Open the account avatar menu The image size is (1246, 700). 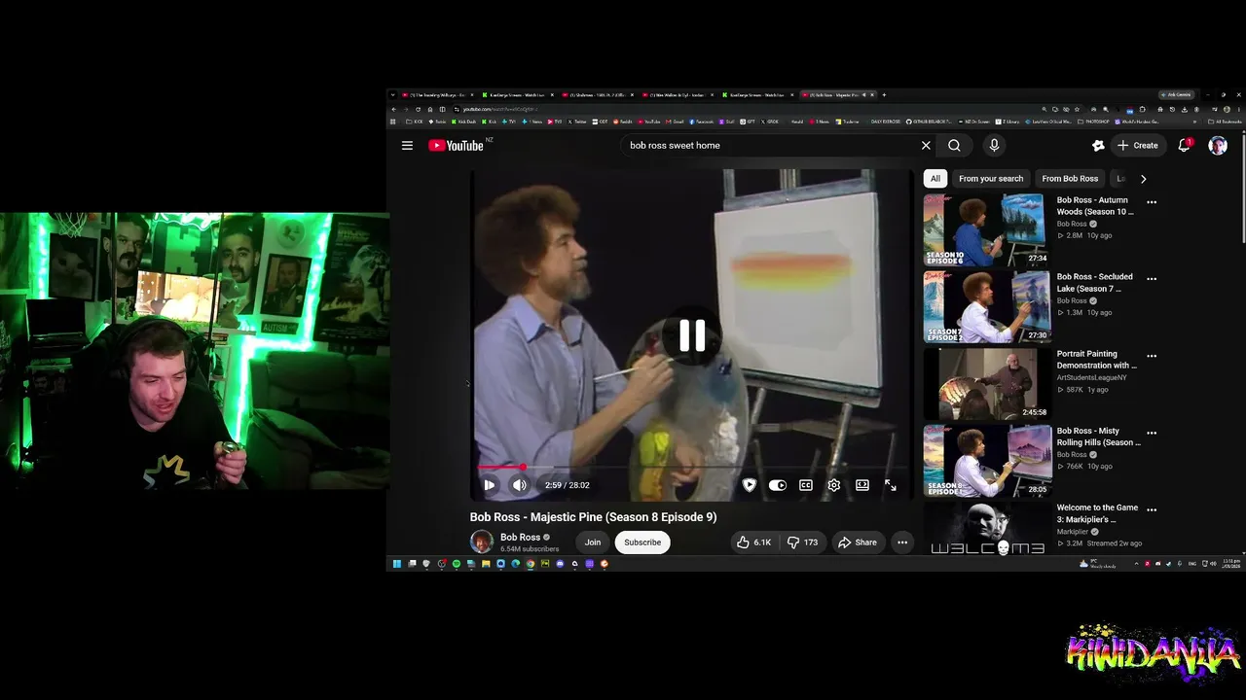(x=1218, y=146)
